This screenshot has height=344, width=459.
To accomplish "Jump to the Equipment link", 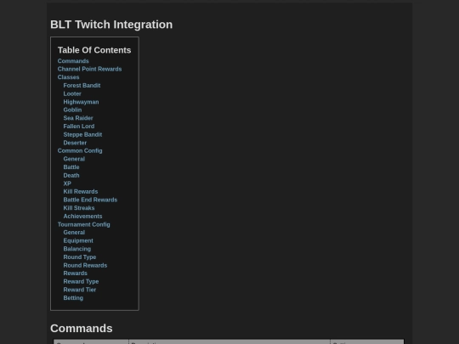I will pyautogui.click(x=78, y=240).
